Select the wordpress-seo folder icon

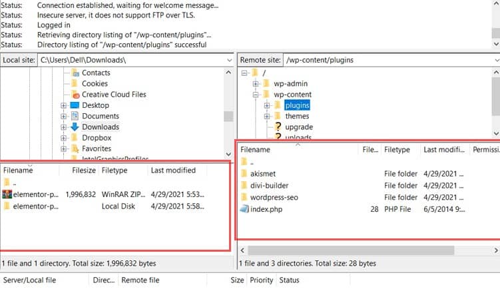click(x=244, y=197)
